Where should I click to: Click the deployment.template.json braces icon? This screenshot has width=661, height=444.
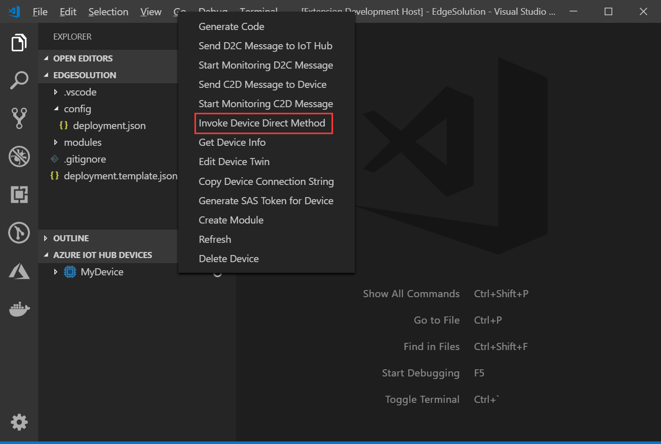(x=54, y=176)
